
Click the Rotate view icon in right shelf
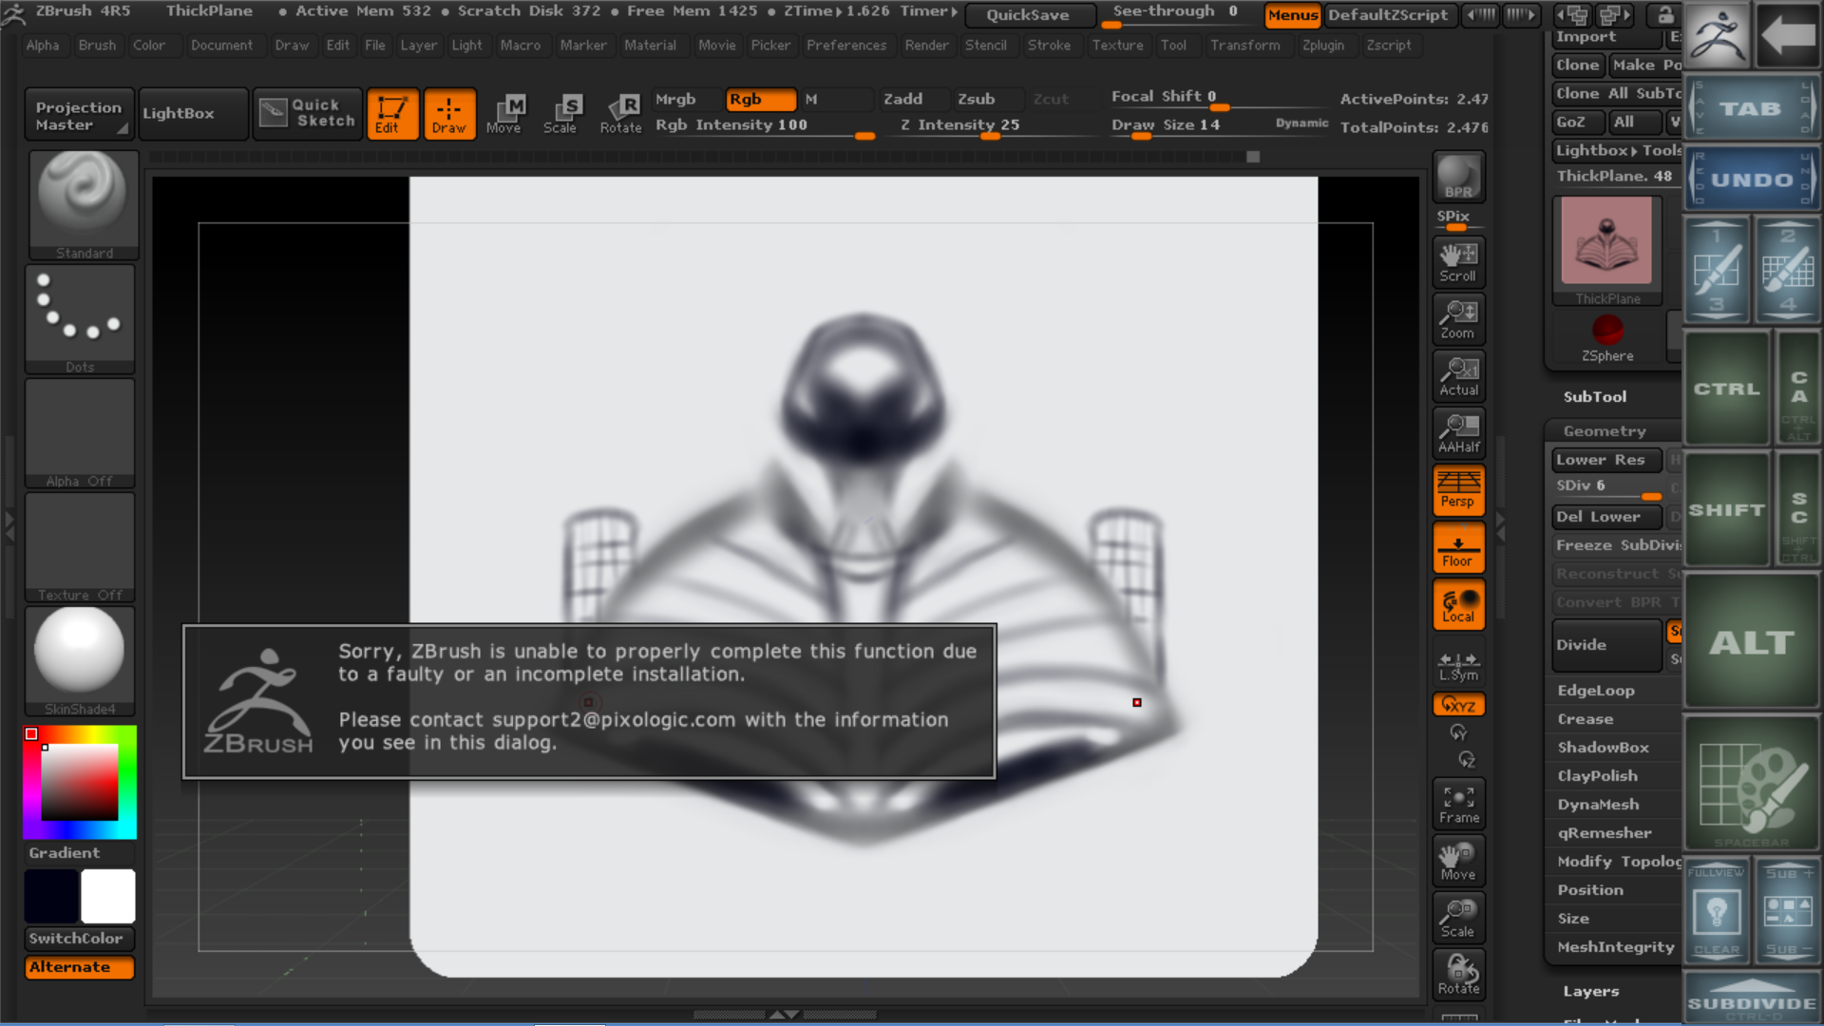(1458, 975)
